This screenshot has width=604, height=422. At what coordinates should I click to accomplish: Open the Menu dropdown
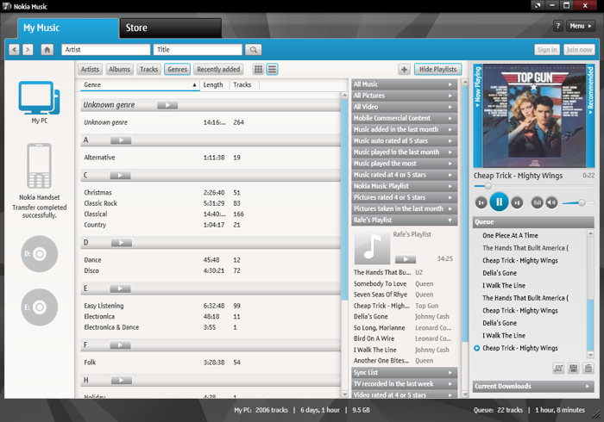[x=580, y=26]
